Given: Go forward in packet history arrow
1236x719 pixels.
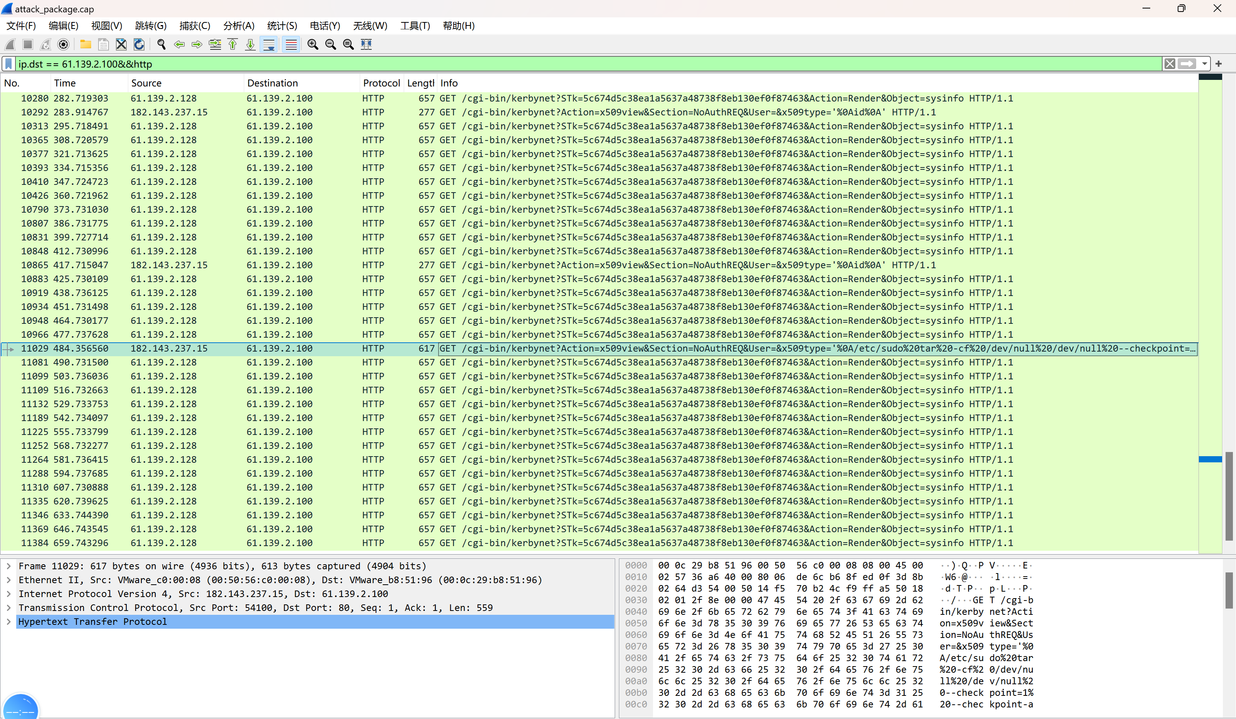Looking at the screenshot, I should (x=197, y=44).
